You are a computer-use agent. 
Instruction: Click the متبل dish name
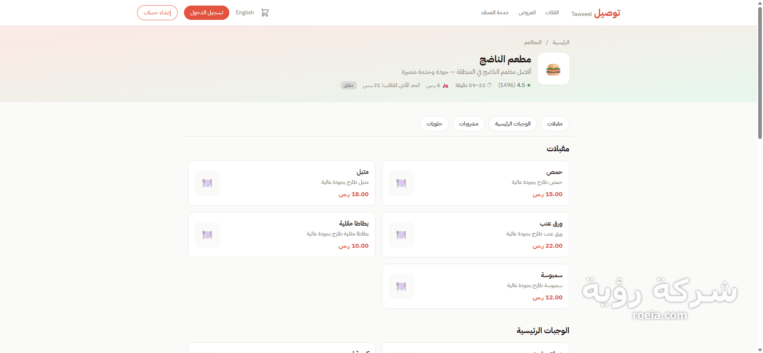click(362, 172)
